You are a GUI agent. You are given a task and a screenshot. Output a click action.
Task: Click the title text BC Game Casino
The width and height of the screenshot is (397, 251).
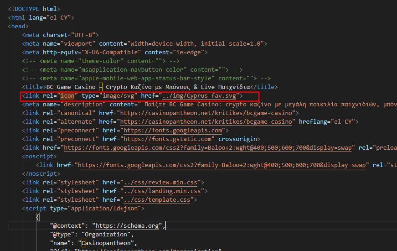71,87
